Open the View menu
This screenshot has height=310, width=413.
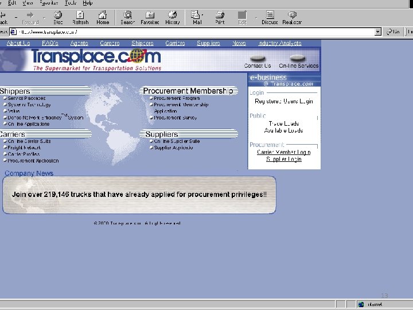(28, 3)
